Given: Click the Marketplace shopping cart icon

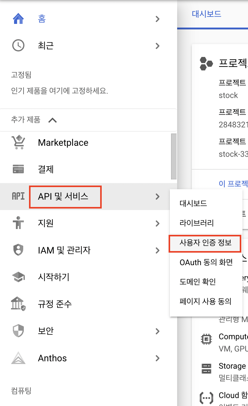Looking at the screenshot, I should coord(18,142).
